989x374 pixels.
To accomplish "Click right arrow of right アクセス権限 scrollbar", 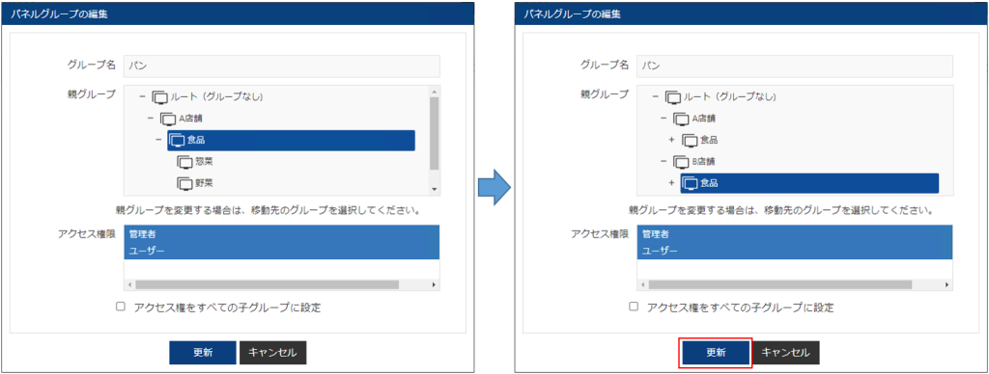I will click(x=947, y=284).
